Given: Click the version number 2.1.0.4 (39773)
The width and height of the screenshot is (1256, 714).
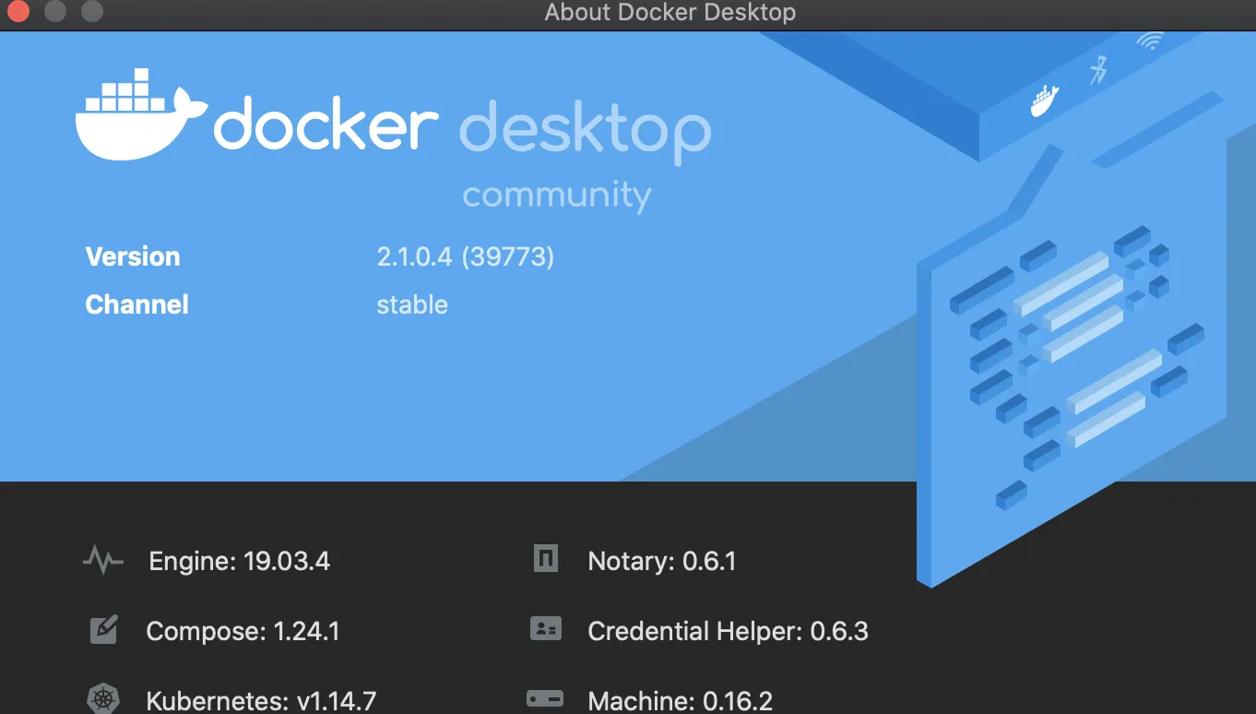Looking at the screenshot, I should 466,256.
